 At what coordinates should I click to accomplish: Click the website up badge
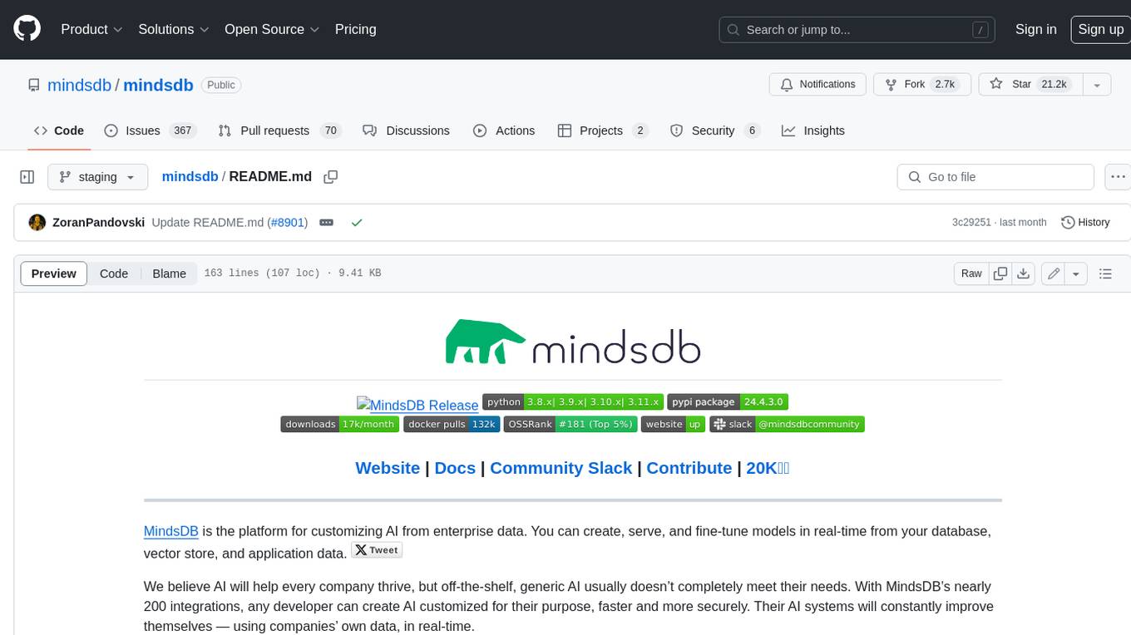[x=673, y=424]
